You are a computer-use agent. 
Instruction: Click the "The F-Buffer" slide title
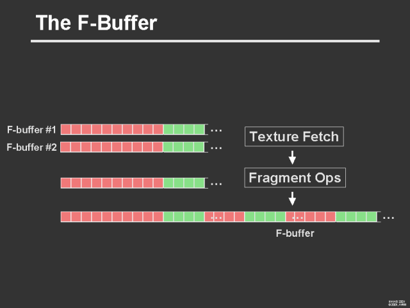tap(96, 24)
